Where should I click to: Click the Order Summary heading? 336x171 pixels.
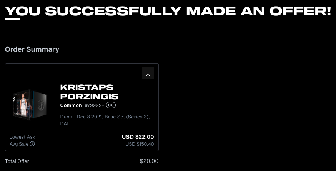[x=32, y=49]
